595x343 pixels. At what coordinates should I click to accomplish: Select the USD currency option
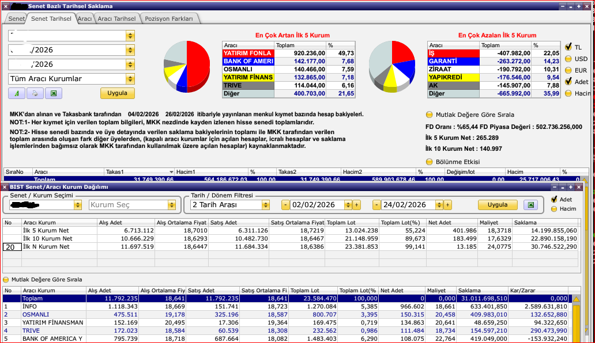click(568, 59)
